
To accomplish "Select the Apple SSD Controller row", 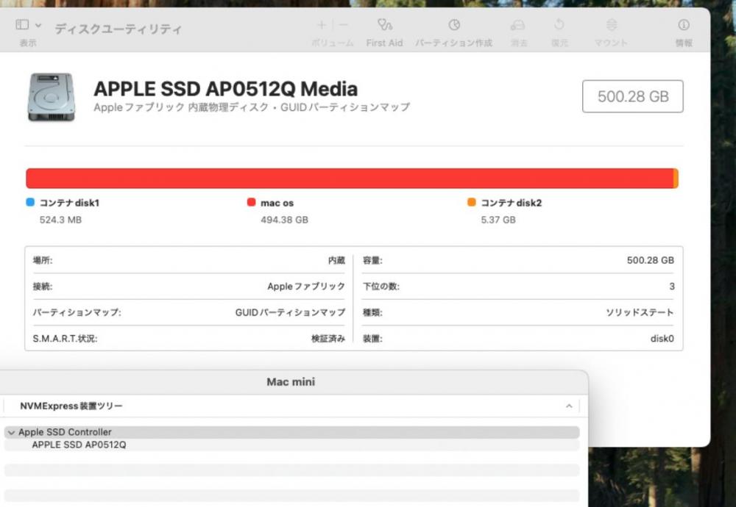I will click(292, 432).
